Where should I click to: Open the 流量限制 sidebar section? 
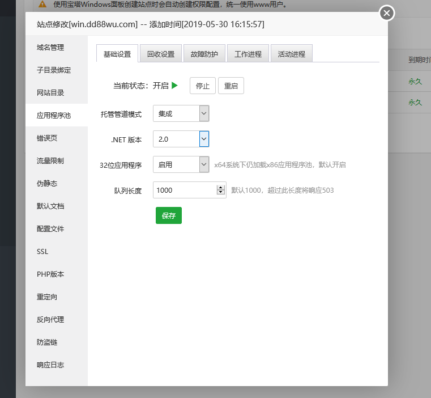pos(57,160)
